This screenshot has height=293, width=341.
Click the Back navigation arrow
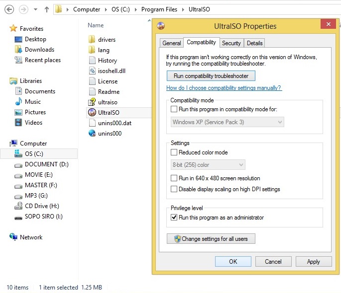[9, 9]
